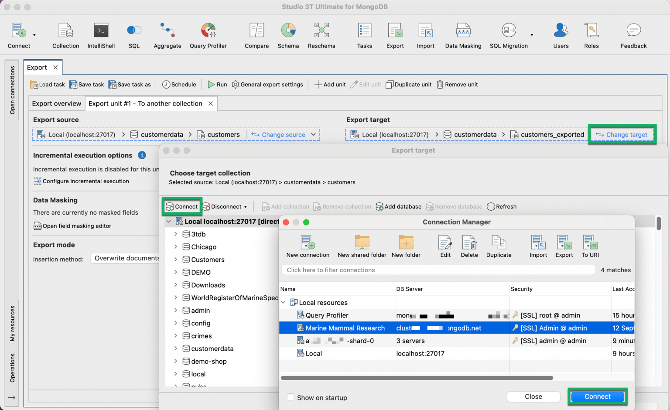Image resolution: width=670 pixels, height=410 pixels.
Task: Switch to the Export overview tab
Action: point(56,103)
